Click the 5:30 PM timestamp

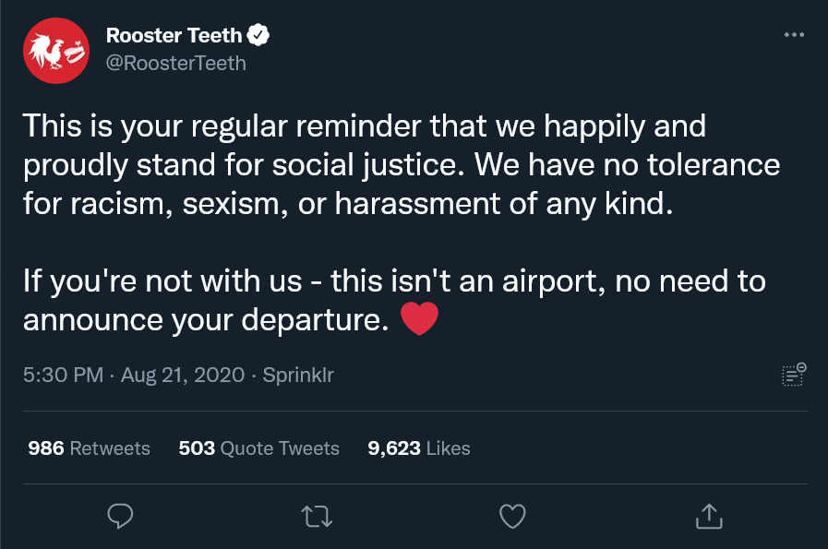pos(63,375)
